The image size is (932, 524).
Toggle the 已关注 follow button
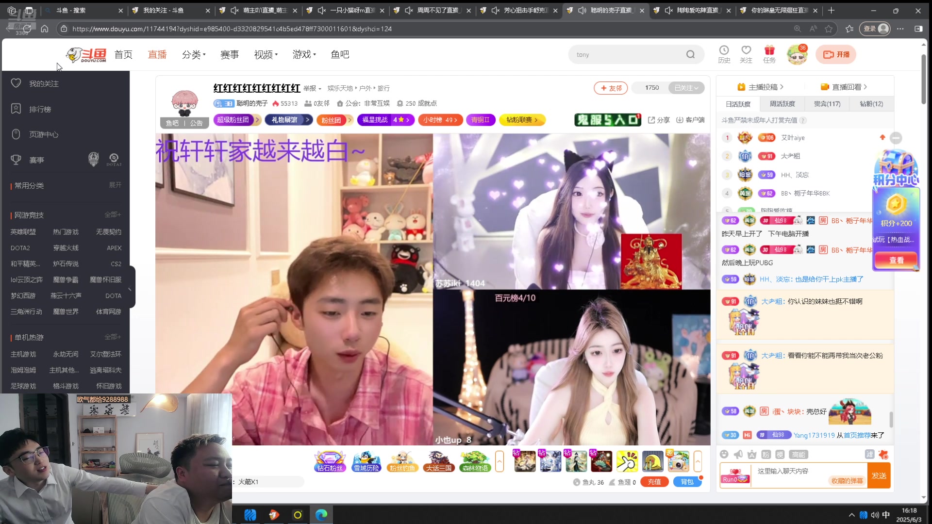click(686, 88)
